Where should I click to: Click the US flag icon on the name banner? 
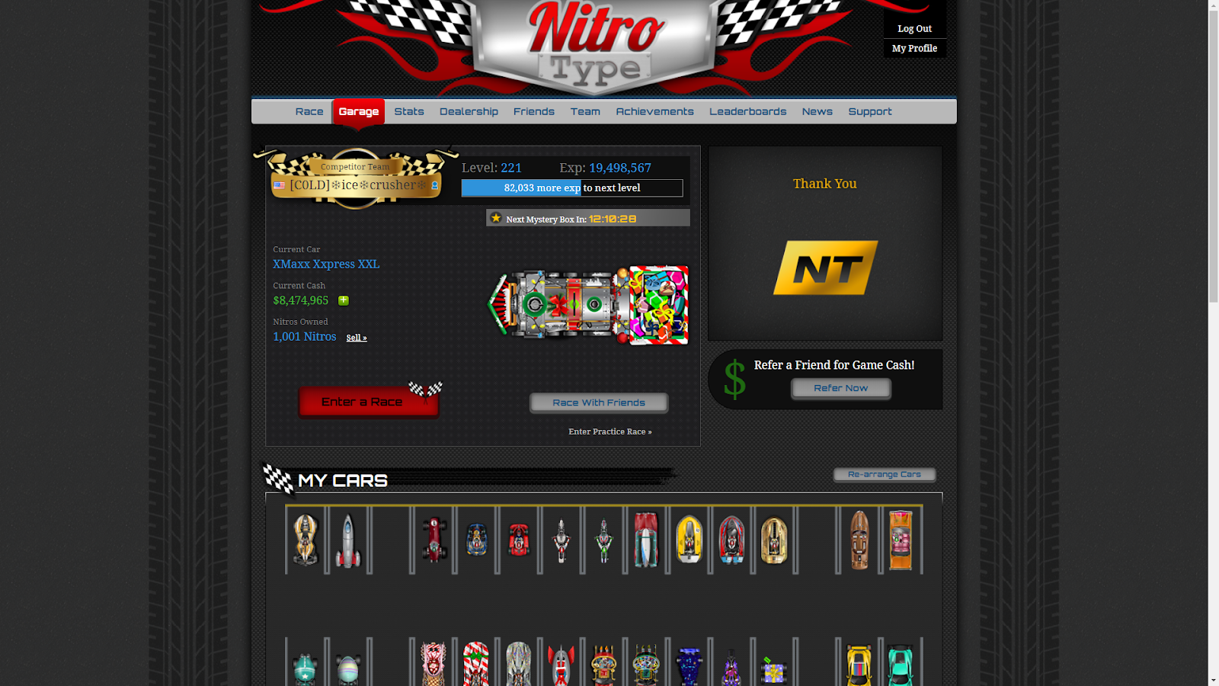coord(279,185)
